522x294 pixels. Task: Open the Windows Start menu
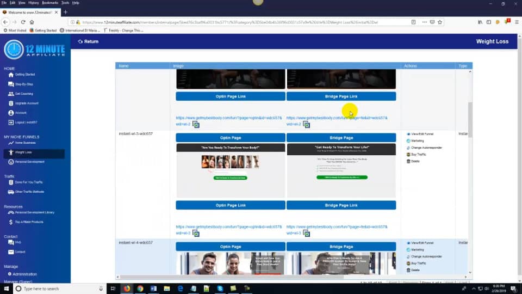pos(6,289)
